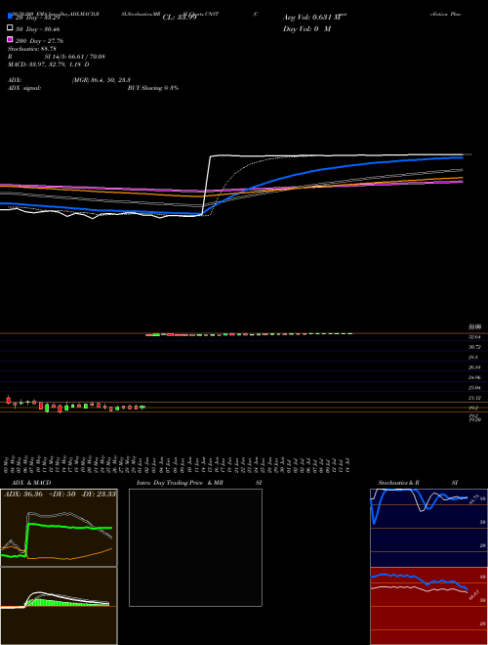This screenshot has height=645, width=488.
Task: Click the 'Stochastics: 88.78' readout
Action: tap(32, 49)
